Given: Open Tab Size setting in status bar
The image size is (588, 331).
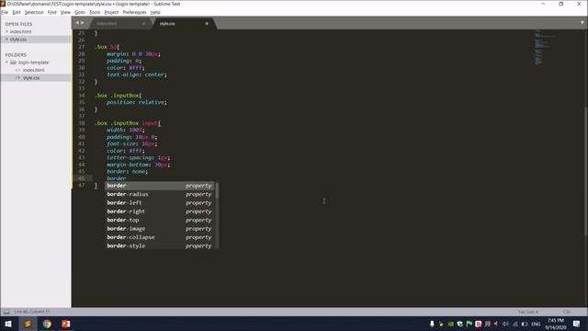Looking at the screenshot, I should pos(528,312).
